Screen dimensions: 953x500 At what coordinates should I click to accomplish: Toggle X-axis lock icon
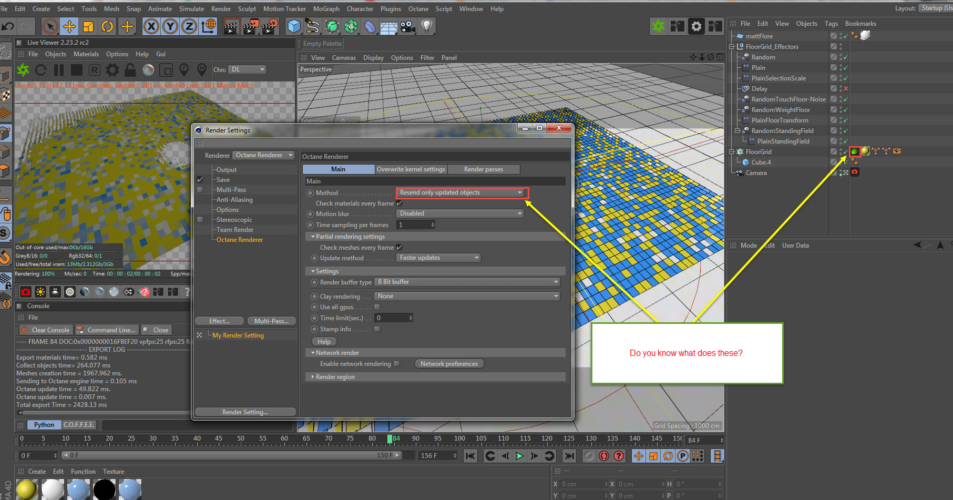[x=151, y=26]
